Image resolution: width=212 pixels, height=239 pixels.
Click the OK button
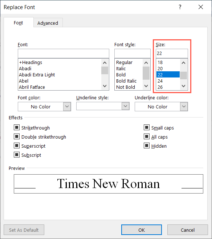142,230
